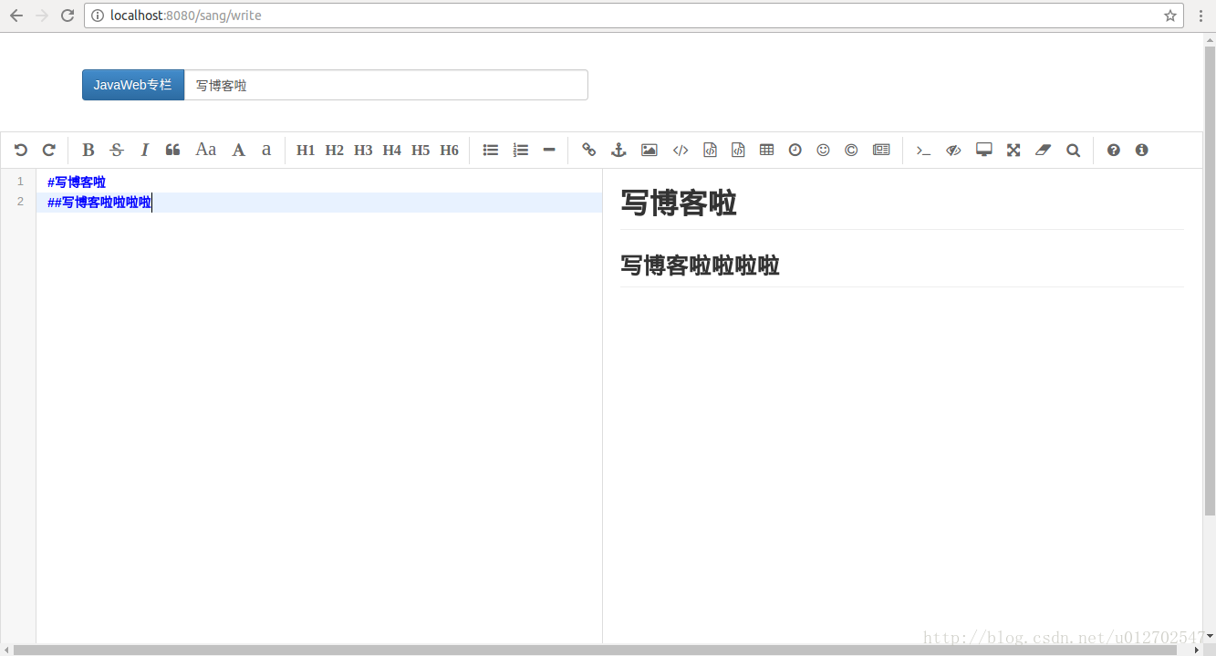The width and height of the screenshot is (1216, 656).
Task: Insert an image
Action: (650, 150)
